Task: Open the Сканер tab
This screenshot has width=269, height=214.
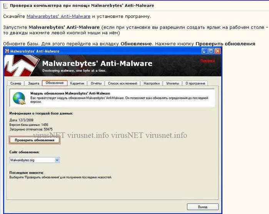Action: 16,84
